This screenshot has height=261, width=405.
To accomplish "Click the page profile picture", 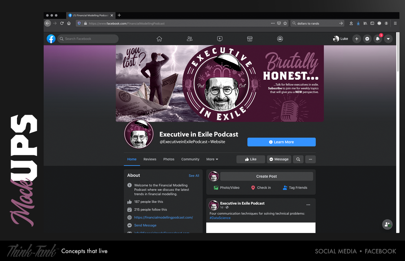I will pos(139,134).
